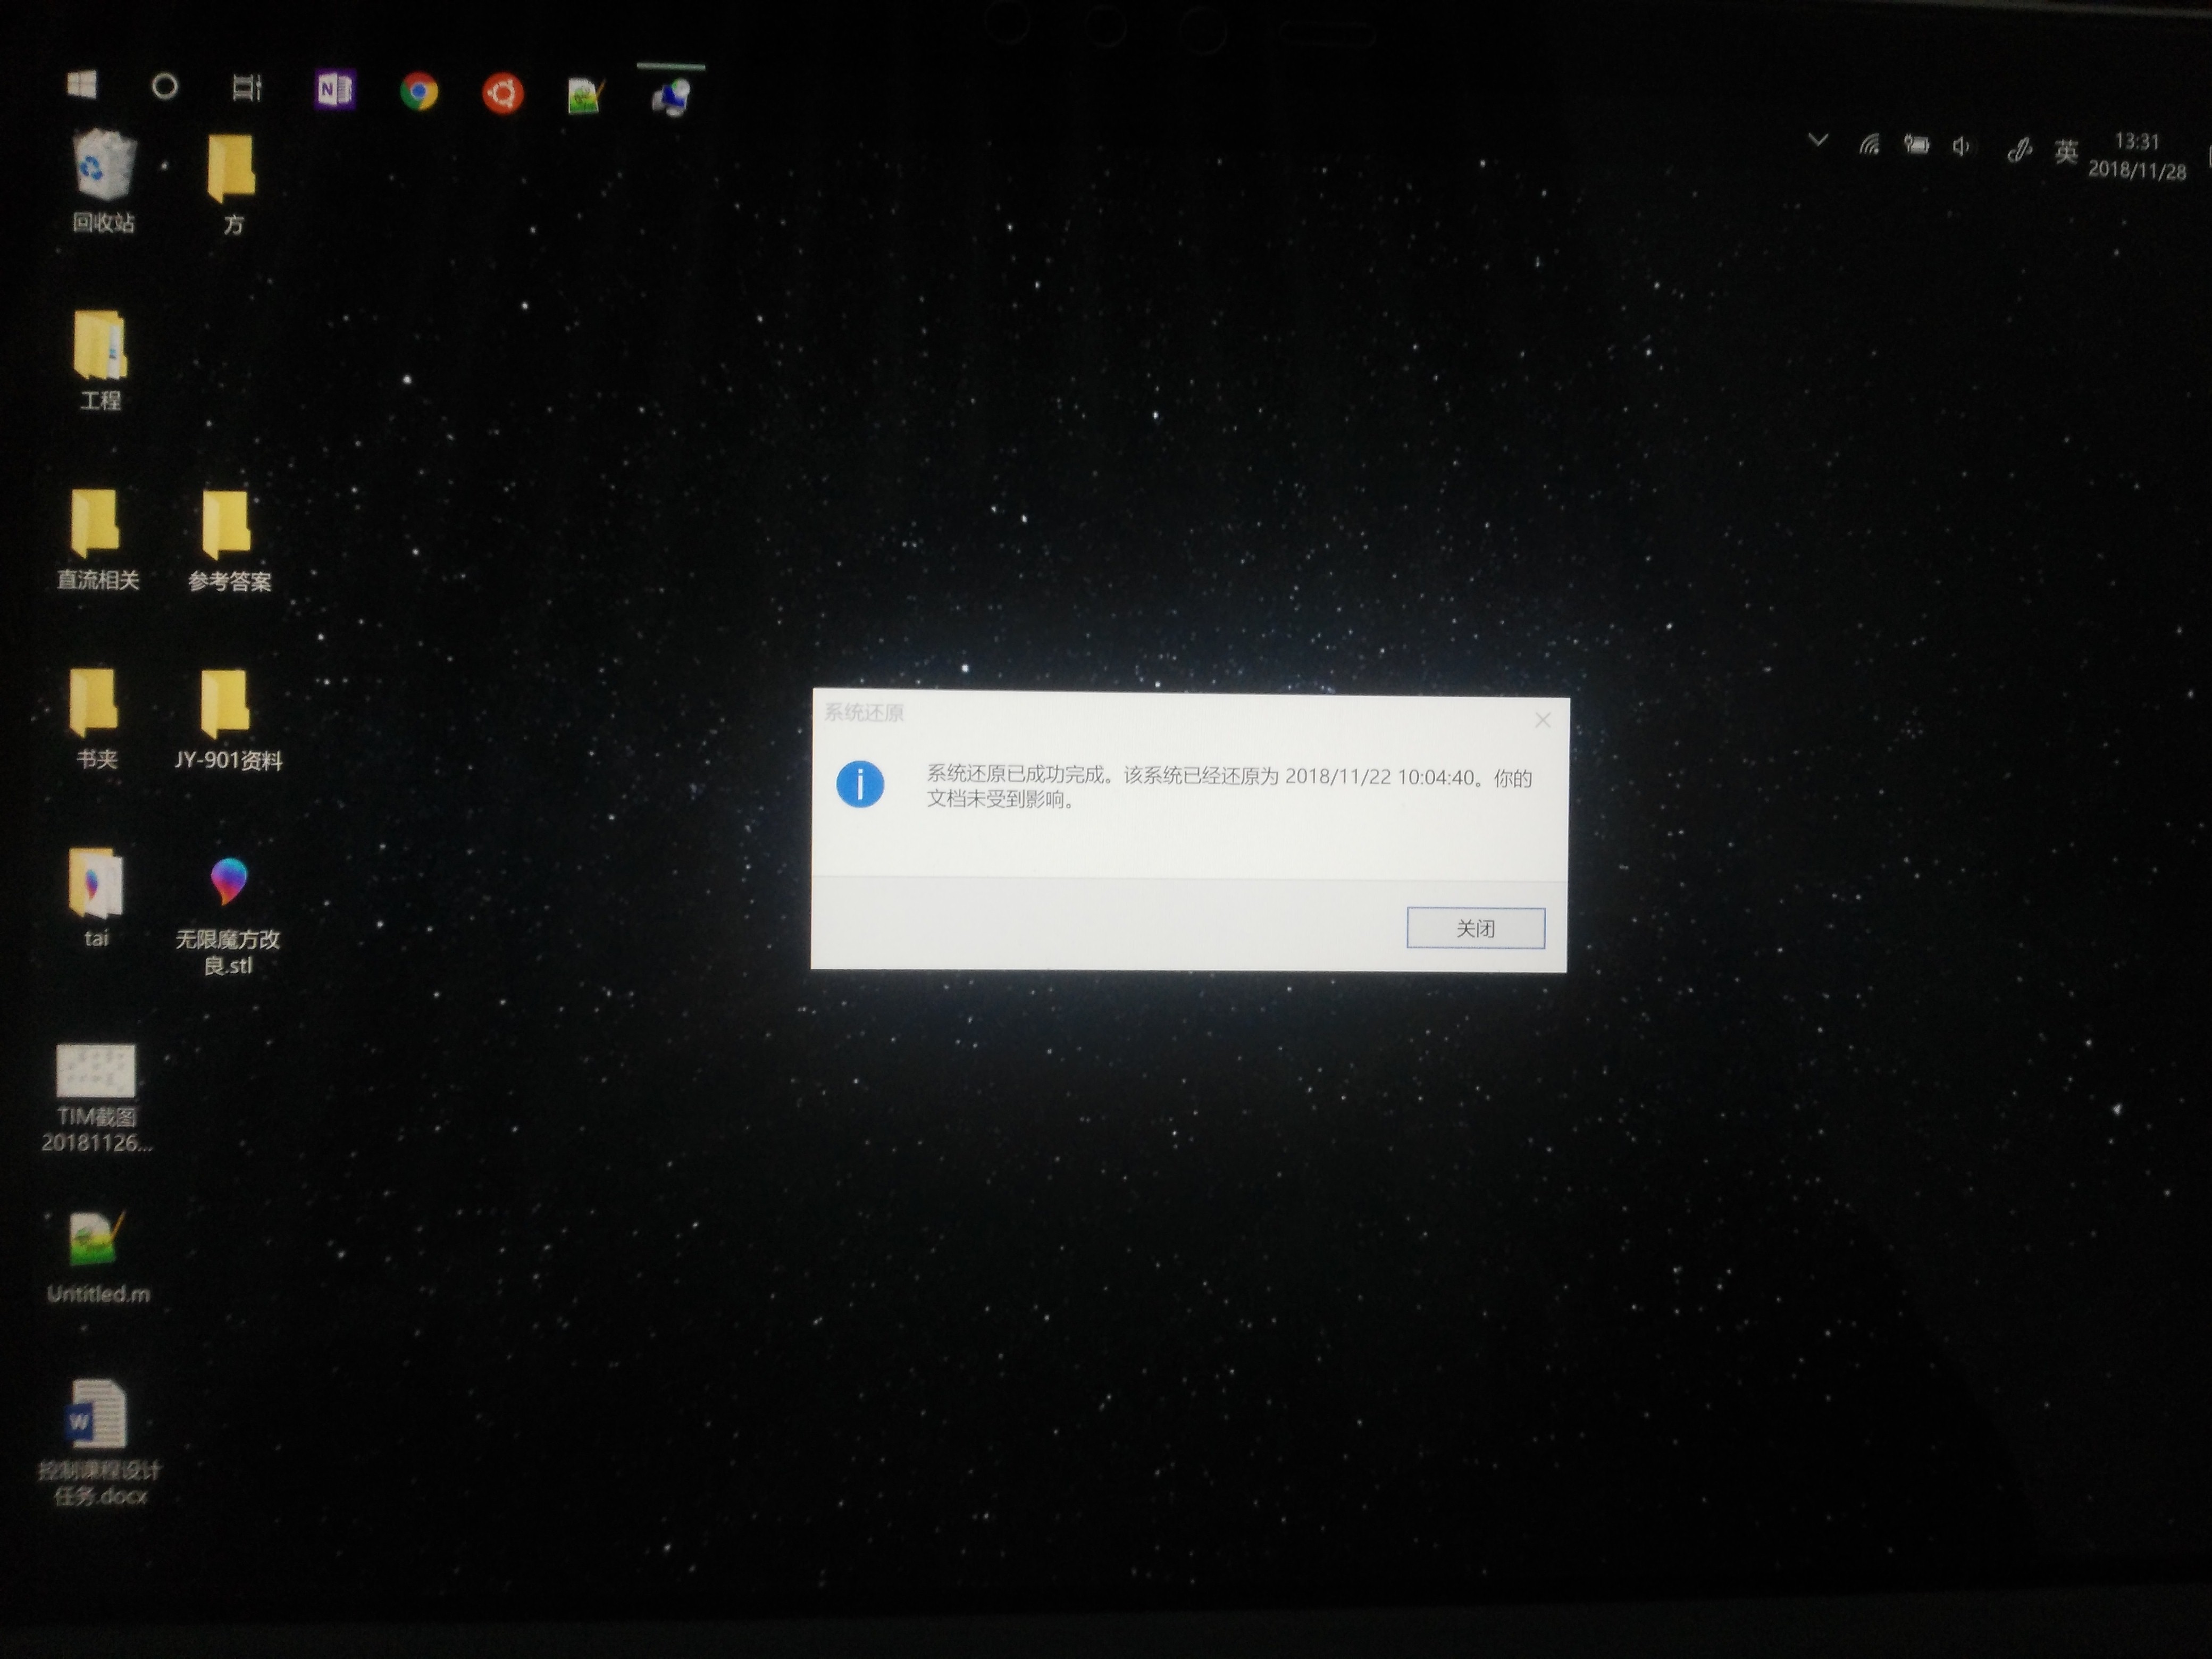Close the 系统还原 dialog with X
Screen dimensions: 2212x1659
(x=1542, y=720)
